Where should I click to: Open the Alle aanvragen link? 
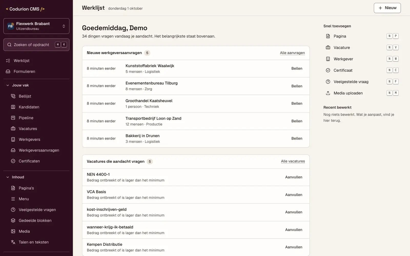pyautogui.click(x=292, y=53)
